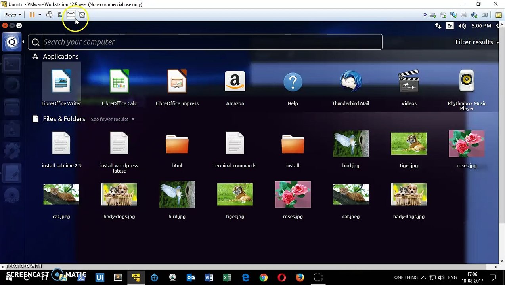This screenshot has width=505, height=285.
Task: Open Ubuntu system gear menu
Action: pos(498,26)
